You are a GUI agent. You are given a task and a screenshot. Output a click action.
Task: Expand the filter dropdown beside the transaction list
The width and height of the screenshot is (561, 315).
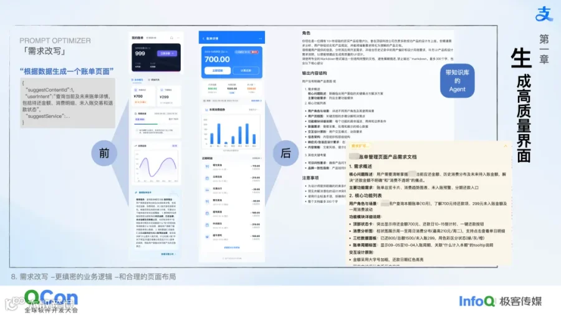click(x=257, y=158)
